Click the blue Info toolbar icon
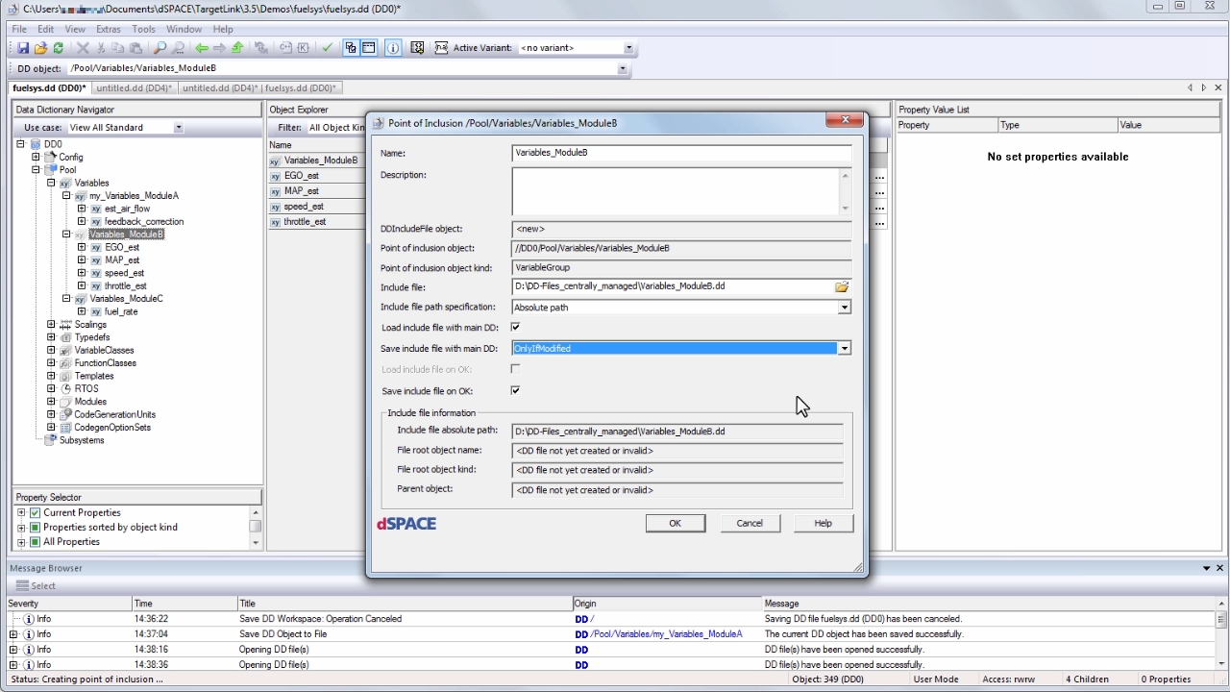Viewport: 1230px width, 692px height. coord(393,47)
